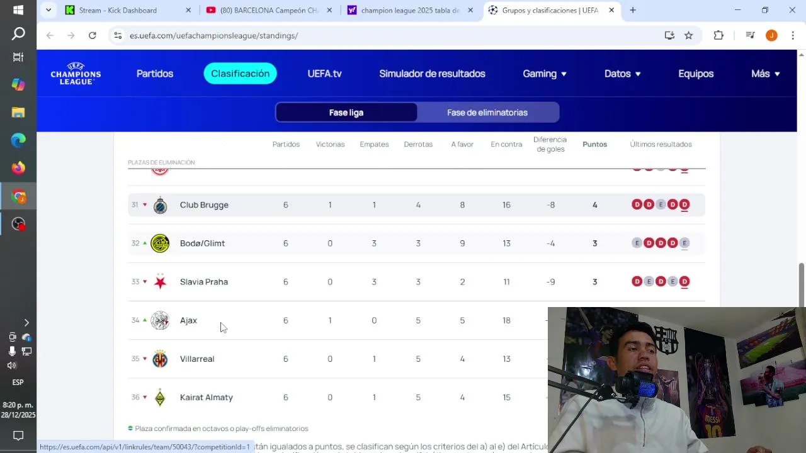Open the Villarreal team link
The width and height of the screenshot is (806, 453).
[197, 359]
